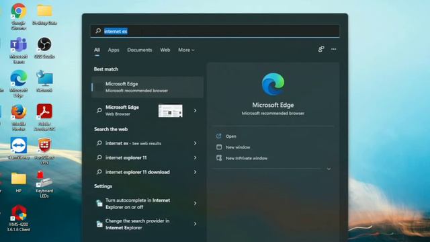Launch TeamViewer desktop icon
The height and width of the screenshot is (242, 430).
point(18,146)
